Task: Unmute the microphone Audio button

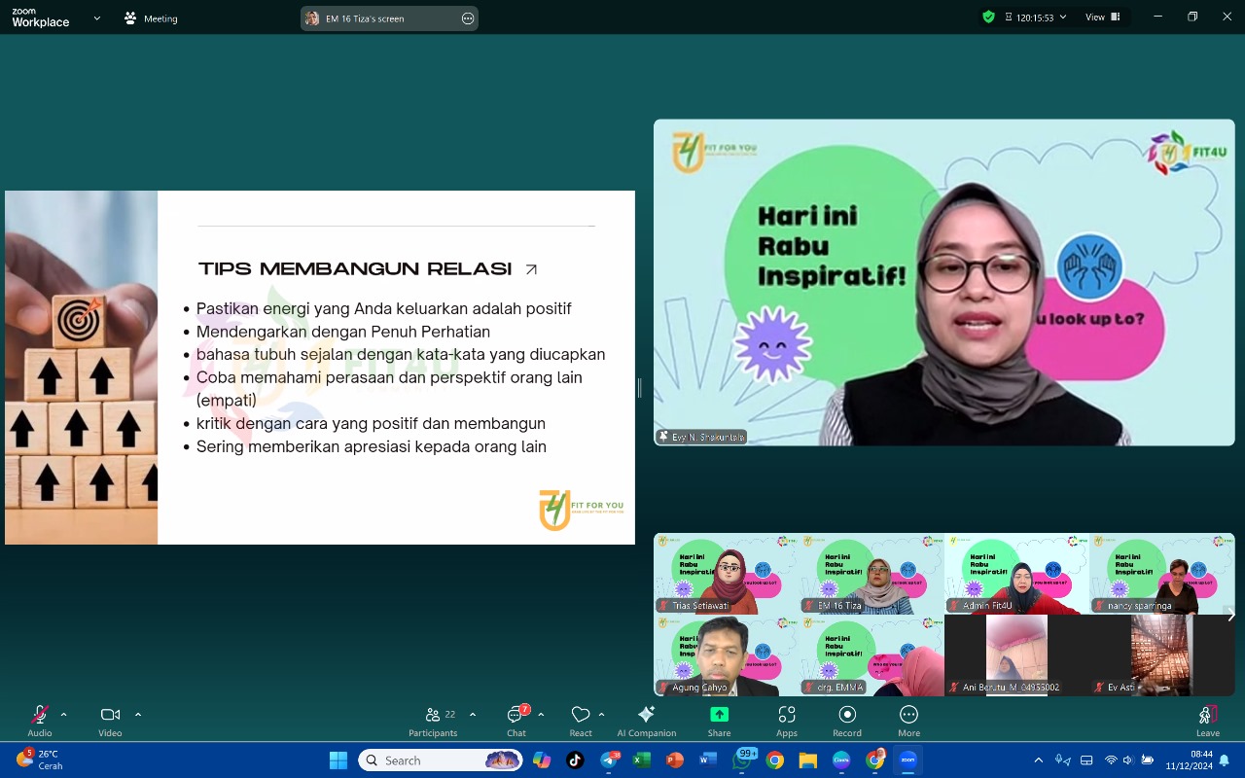Action: point(40,721)
